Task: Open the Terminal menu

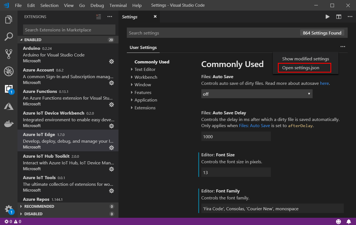Action: [118, 5]
